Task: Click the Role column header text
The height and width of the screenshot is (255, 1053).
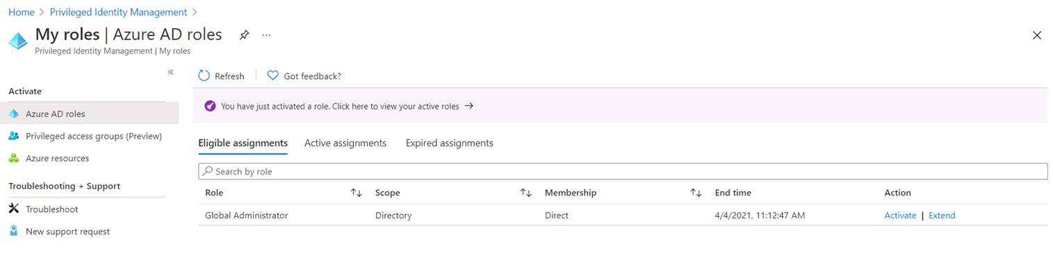Action: pos(214,193)
